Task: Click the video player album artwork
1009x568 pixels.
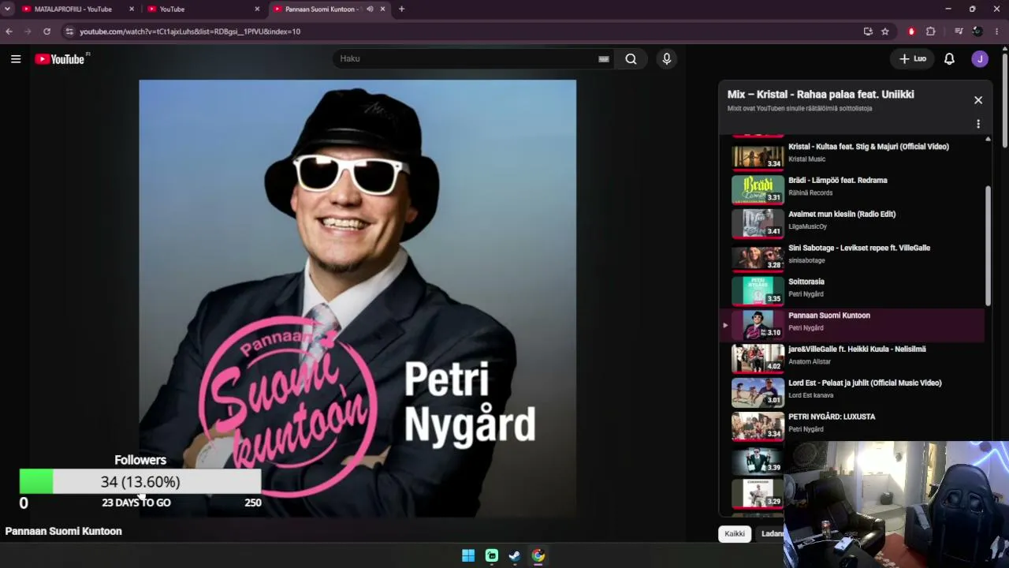Action: pos(358,298)
